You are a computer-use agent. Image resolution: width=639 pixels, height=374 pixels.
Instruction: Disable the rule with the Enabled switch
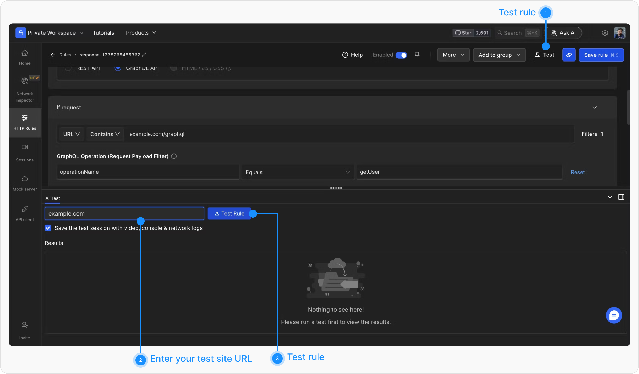(x=401, y=55)
